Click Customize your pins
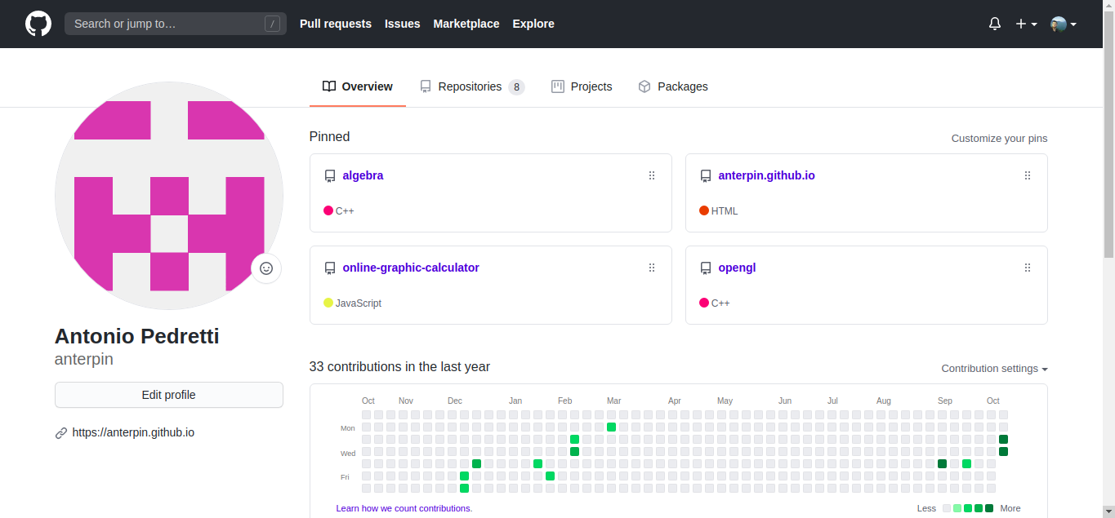Image resolution: width=1115 pixels, height=518 pixels. click(999, 138)
